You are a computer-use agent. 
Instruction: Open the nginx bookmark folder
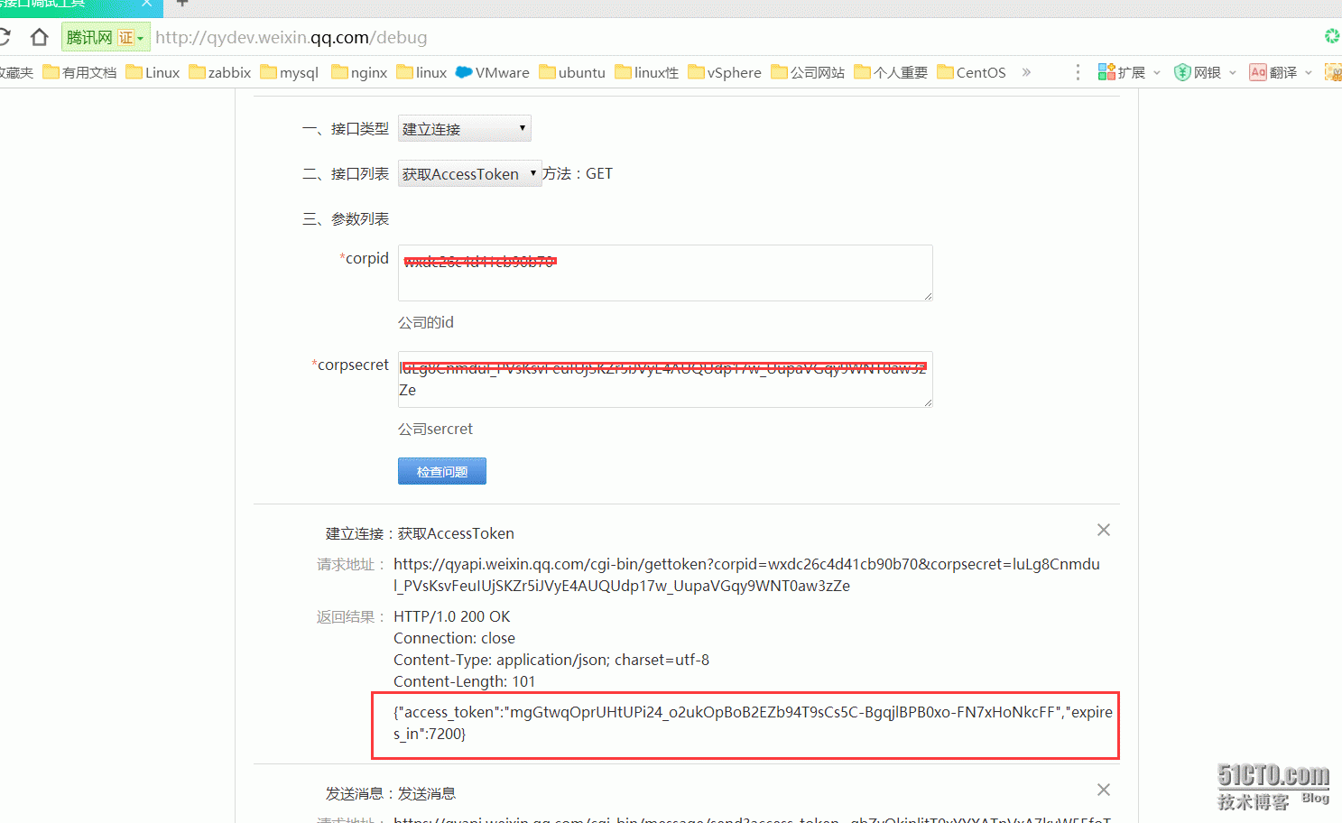359,72
